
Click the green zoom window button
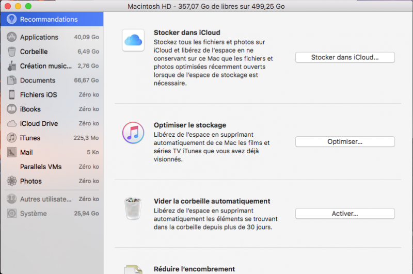coord(28,6)
